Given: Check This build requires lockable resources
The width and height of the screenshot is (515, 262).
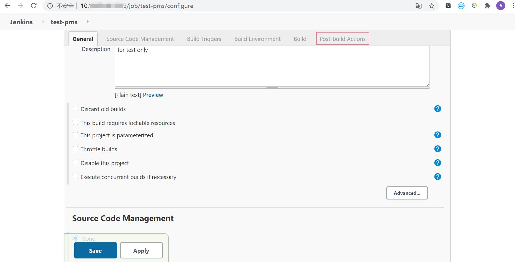Looking at the screenshot, I should pyautogui.click(x=76, y=123).
